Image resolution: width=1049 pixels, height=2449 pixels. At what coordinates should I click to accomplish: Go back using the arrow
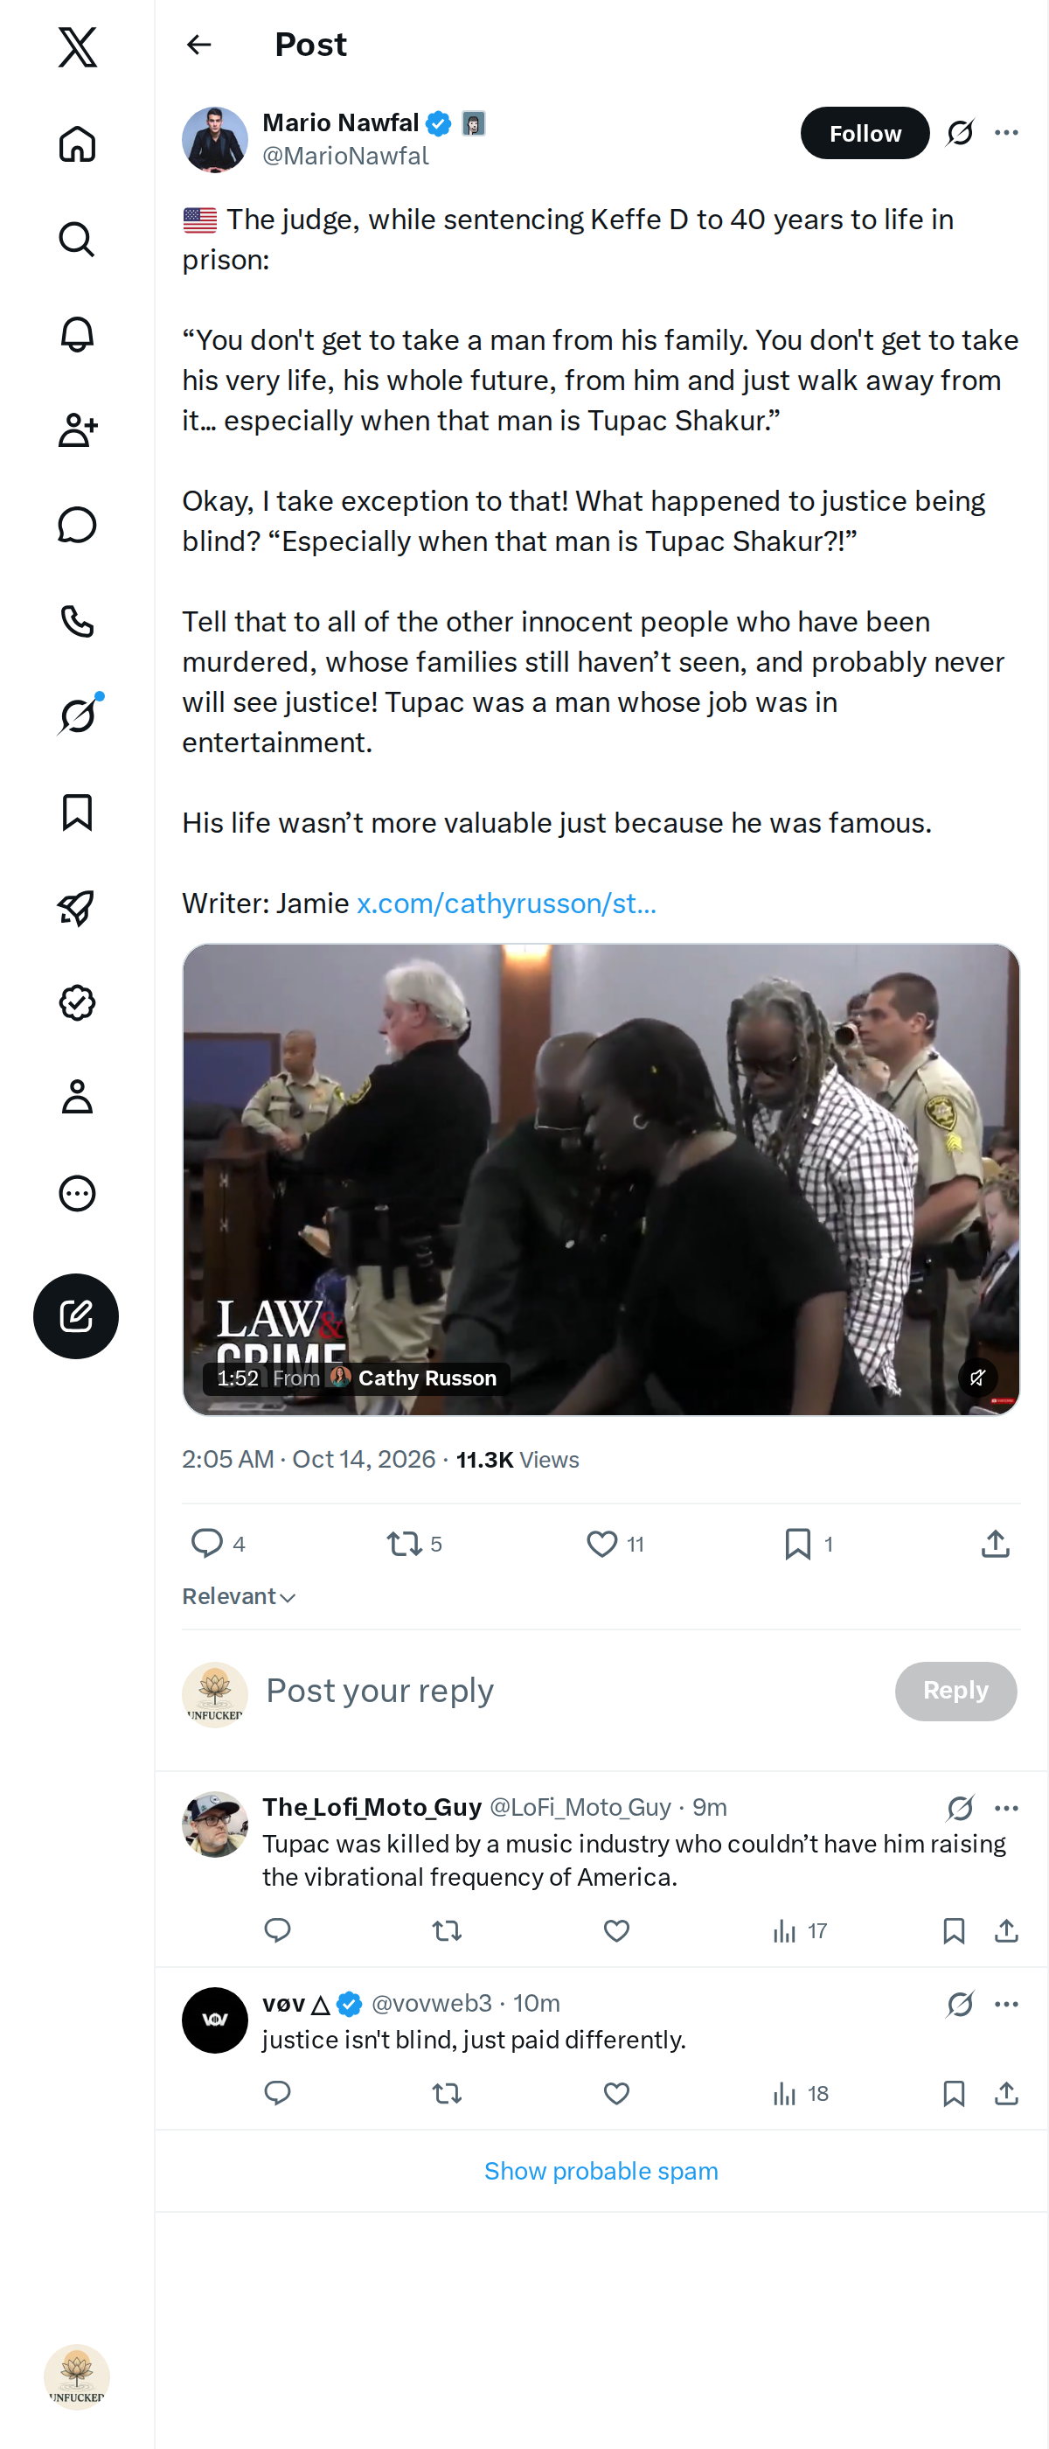point(198,45)
